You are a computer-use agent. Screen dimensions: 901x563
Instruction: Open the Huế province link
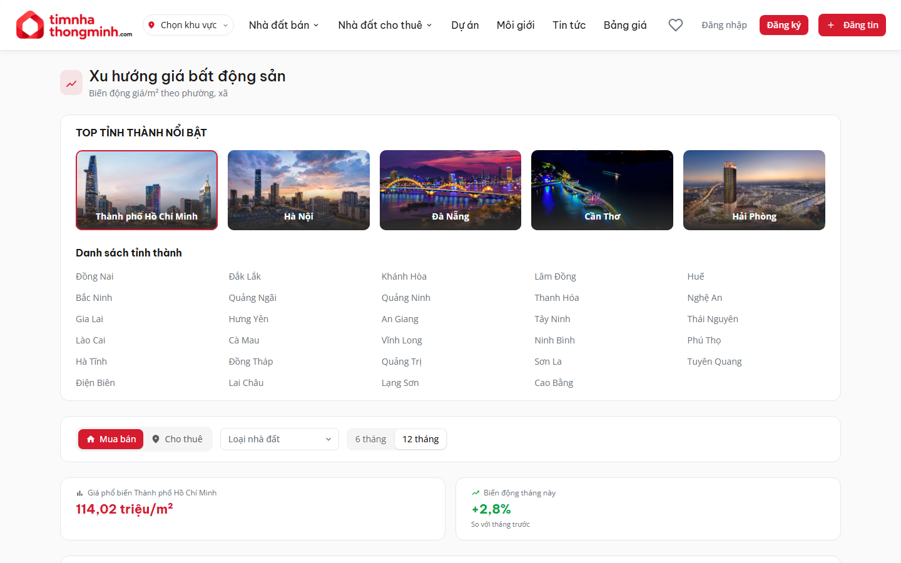(696, 276)
